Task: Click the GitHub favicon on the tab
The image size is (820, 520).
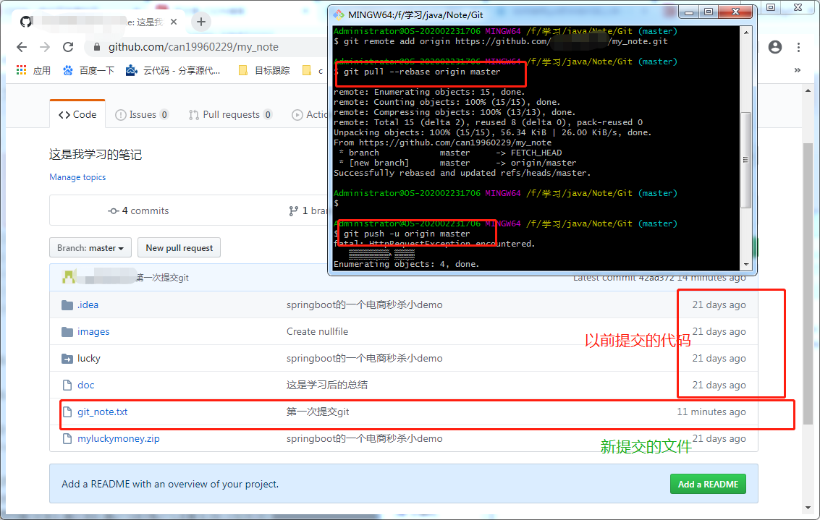Action: pos(25,22)
